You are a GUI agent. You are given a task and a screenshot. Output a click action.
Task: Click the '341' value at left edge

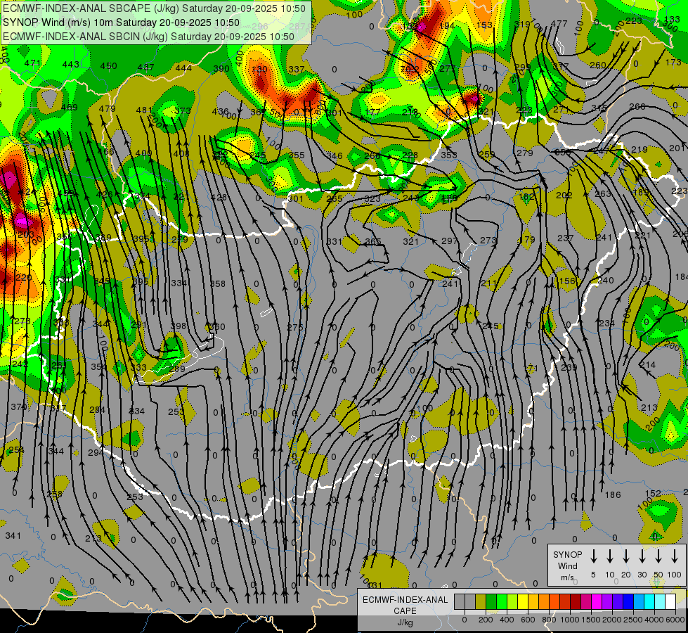[13, 535]
